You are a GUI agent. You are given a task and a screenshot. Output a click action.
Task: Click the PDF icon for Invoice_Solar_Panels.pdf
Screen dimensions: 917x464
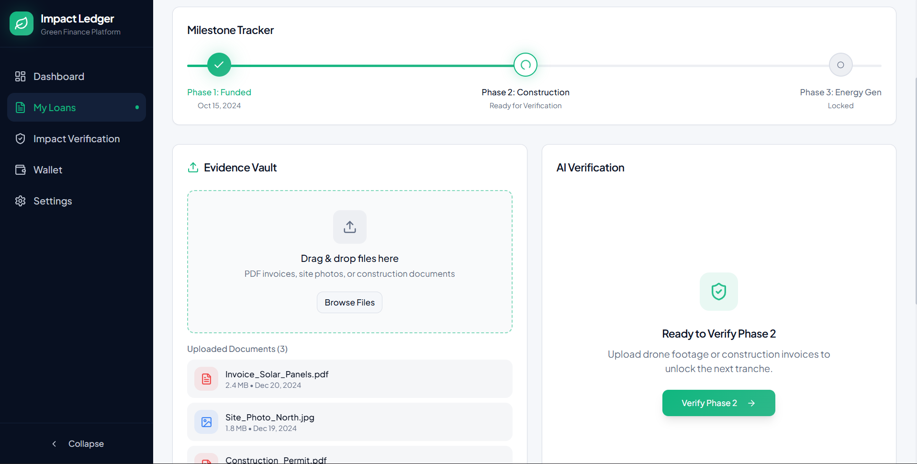click(x=206, y=379)
